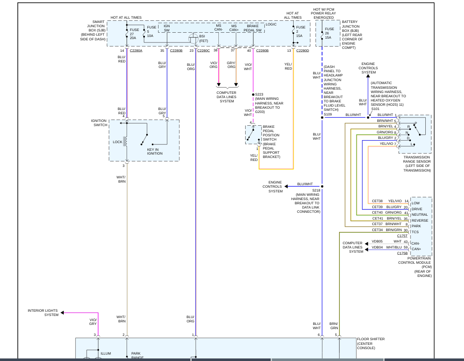Click the TCS pin label on PCM

[x=415, y=232]
